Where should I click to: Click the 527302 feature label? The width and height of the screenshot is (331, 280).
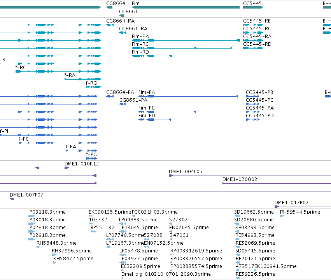[x=179, y=220]
